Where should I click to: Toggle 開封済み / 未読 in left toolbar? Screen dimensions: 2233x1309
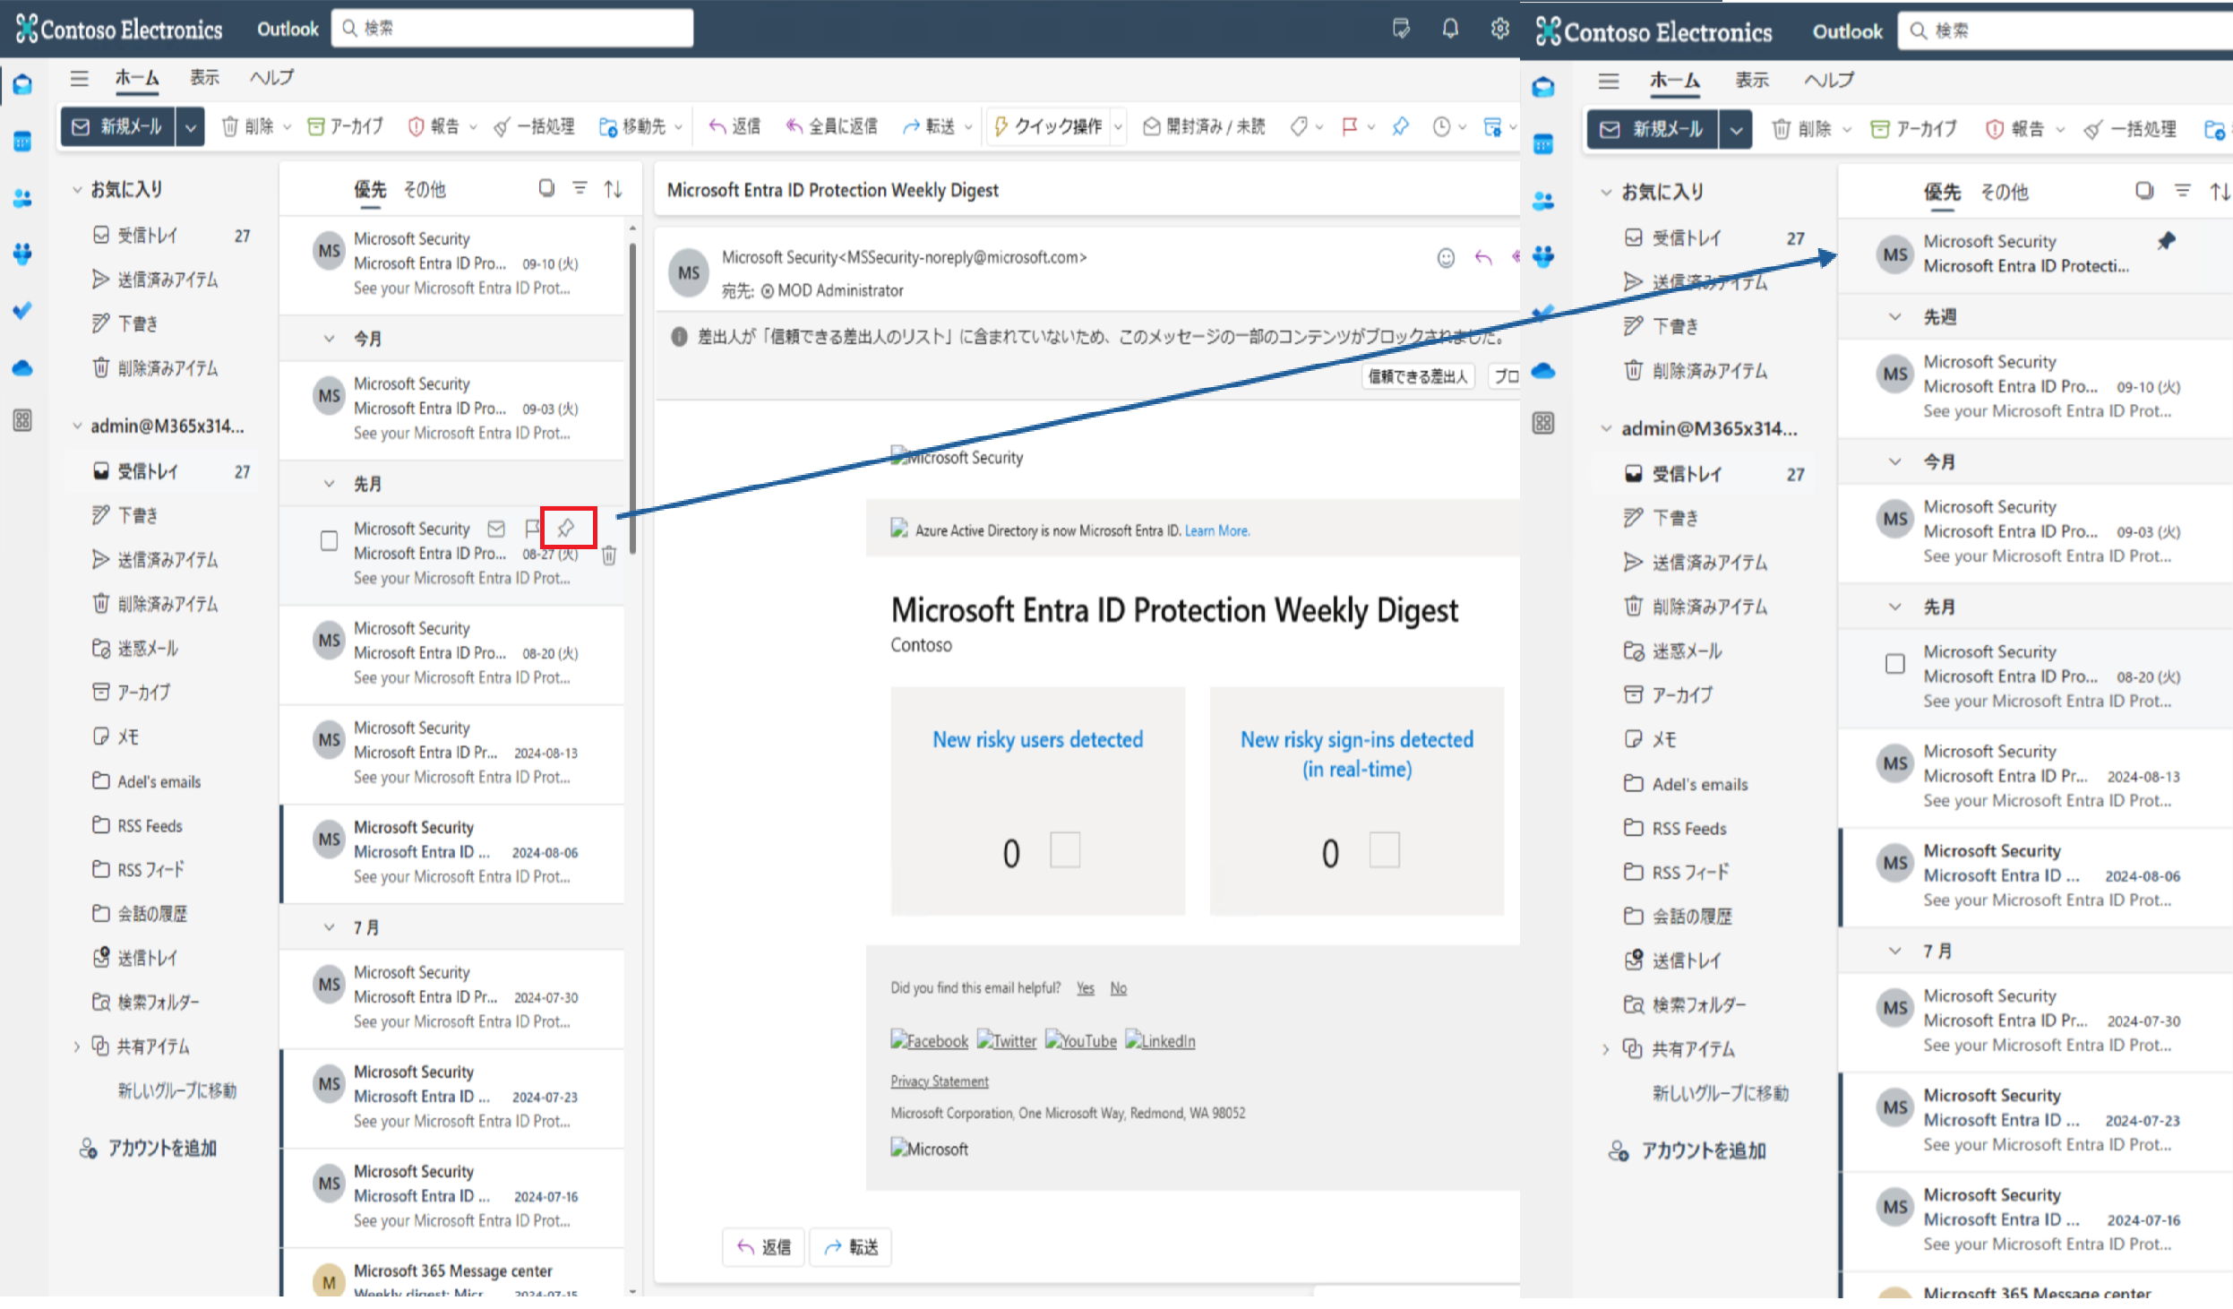1205,126
